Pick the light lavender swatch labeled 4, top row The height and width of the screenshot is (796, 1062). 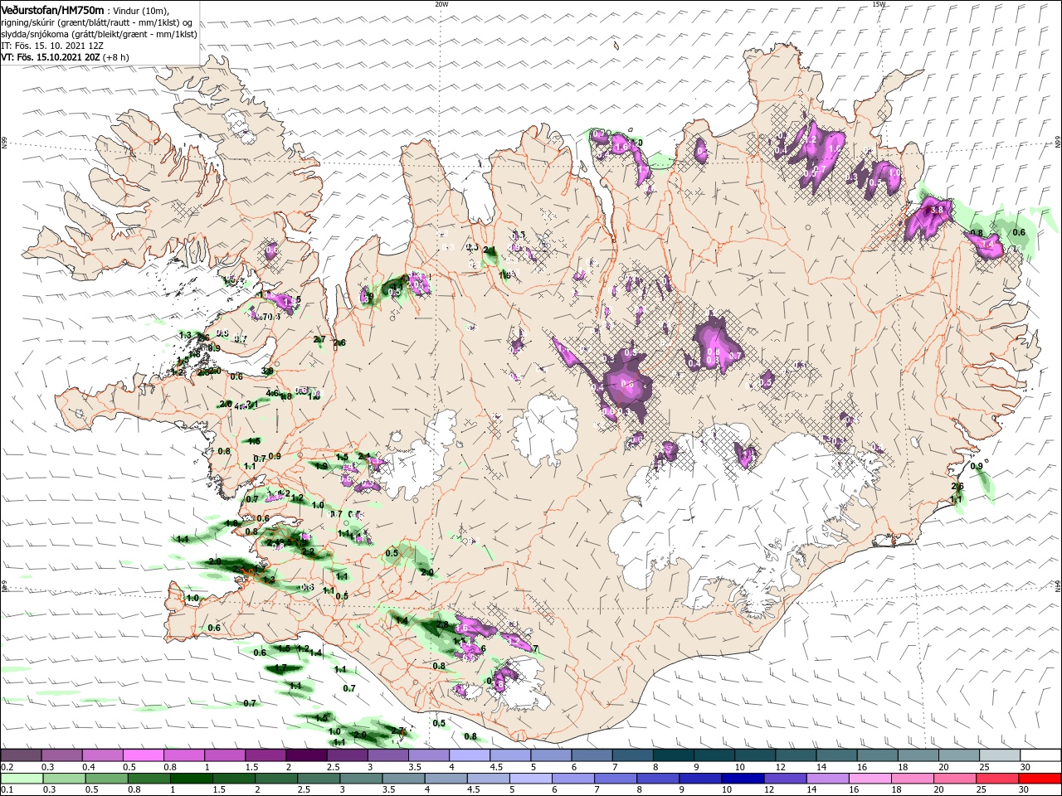pos(469,755)
